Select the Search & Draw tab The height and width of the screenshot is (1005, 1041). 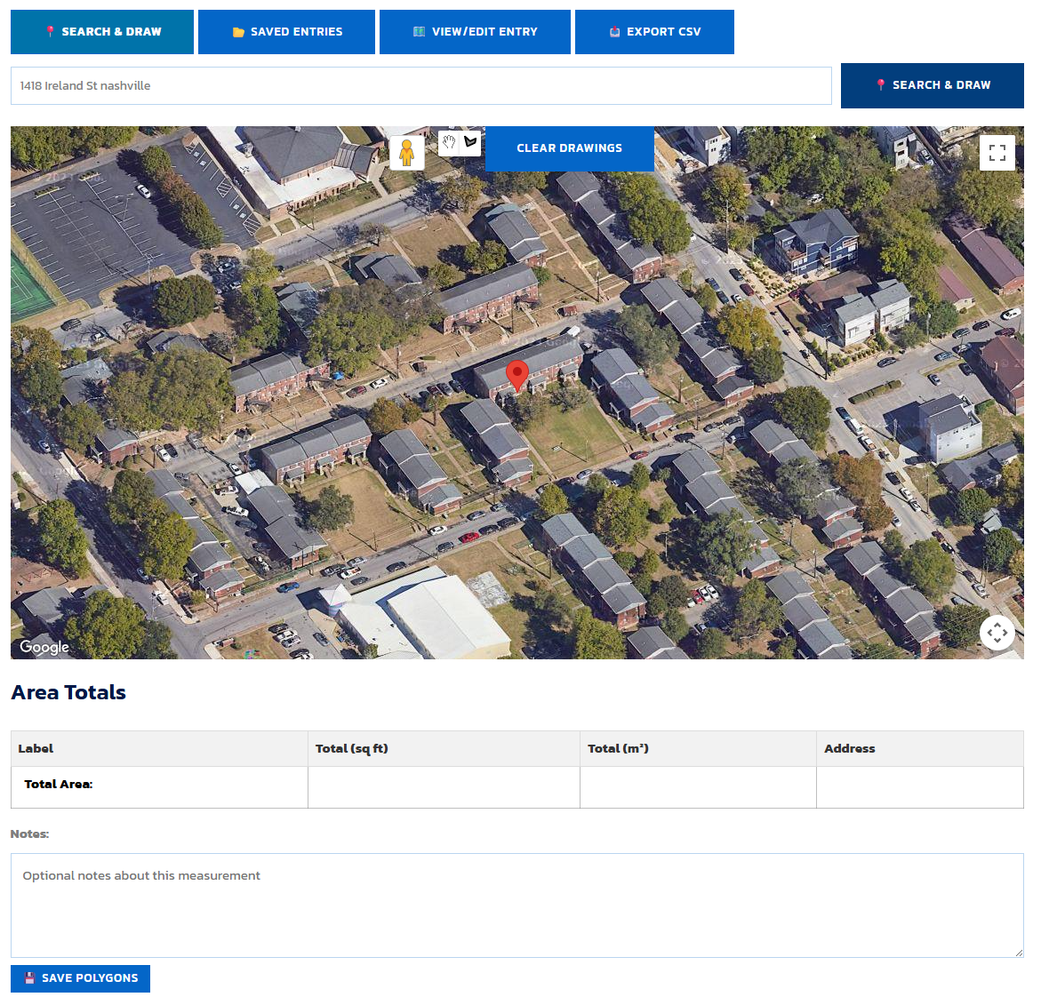click(102, 32)
